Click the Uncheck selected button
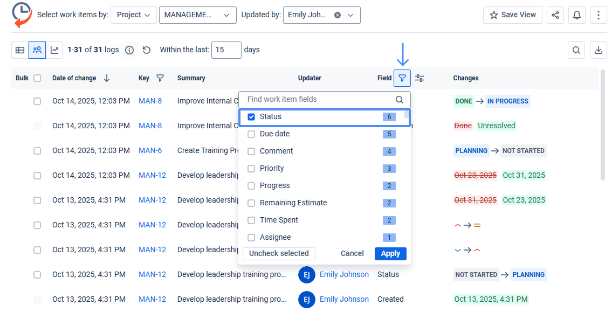 [x=279, y=254]
